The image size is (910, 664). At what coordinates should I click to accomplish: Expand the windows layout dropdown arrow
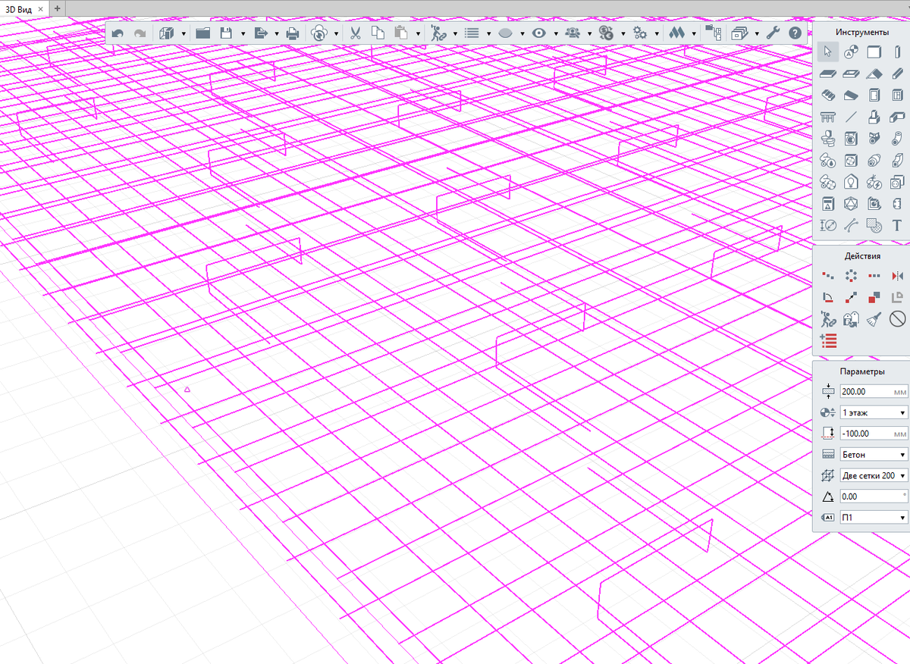tap(756, 34)
